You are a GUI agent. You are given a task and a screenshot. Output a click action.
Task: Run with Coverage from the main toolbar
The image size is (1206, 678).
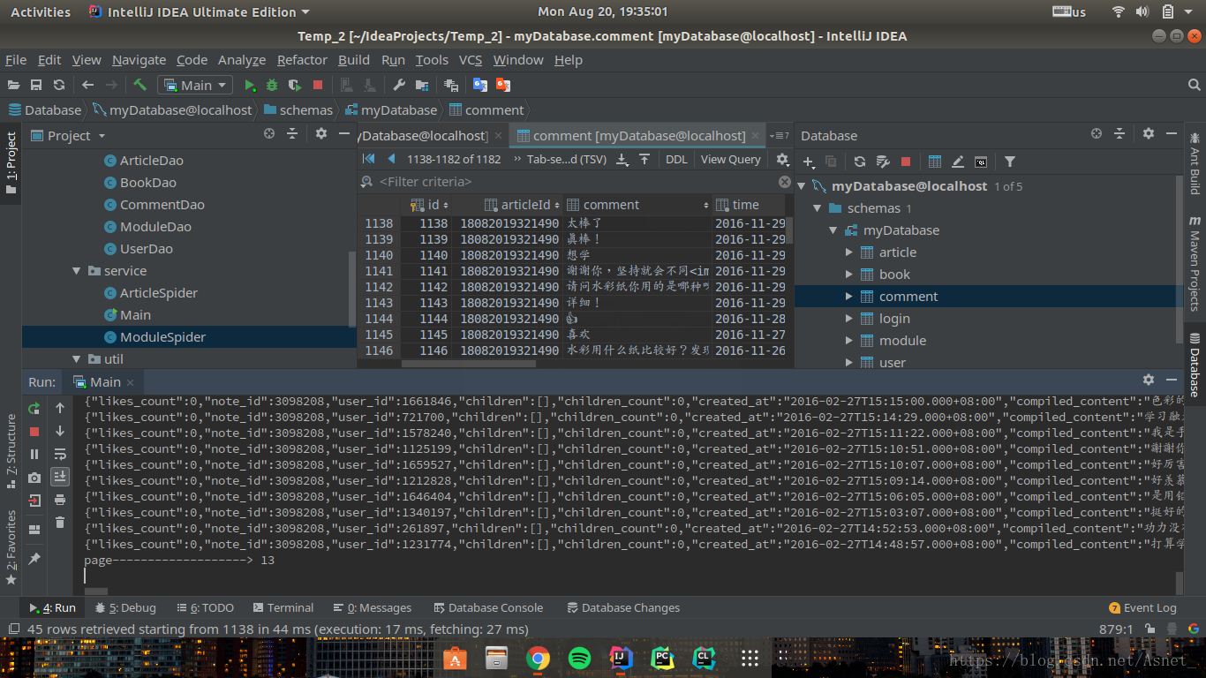click(295, 85)
